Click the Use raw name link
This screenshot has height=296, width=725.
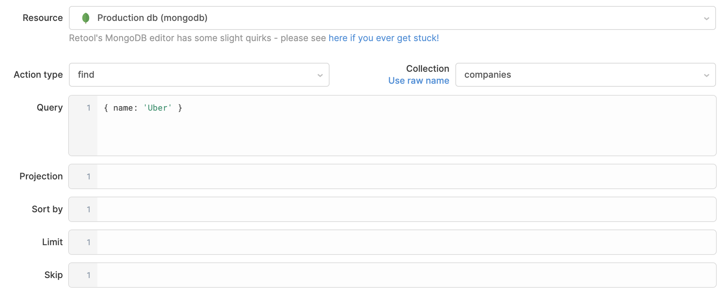[x=418, y=81]
